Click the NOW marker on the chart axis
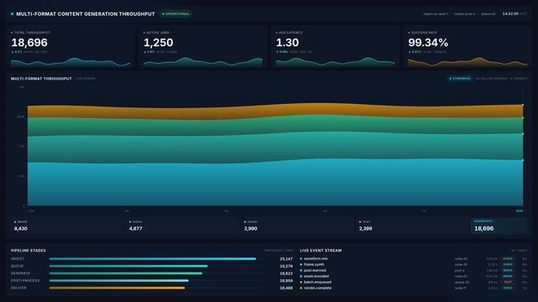 [x=520, y=211]
